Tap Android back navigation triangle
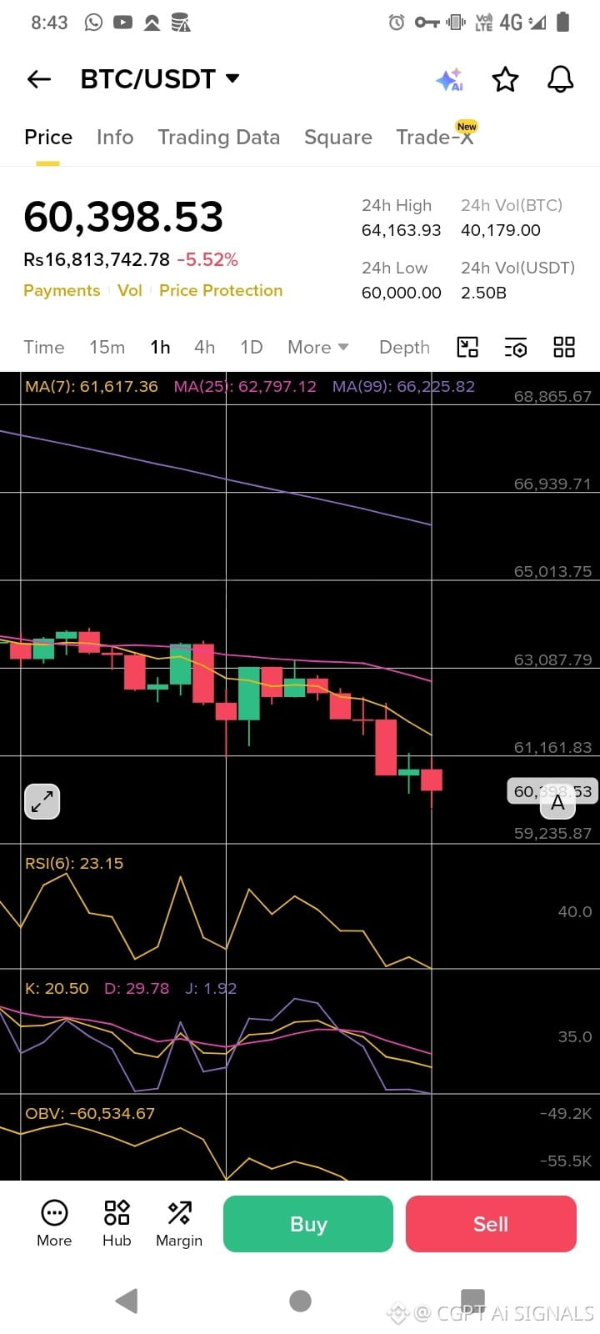The image size is (600, 1334). point(127,1301)
